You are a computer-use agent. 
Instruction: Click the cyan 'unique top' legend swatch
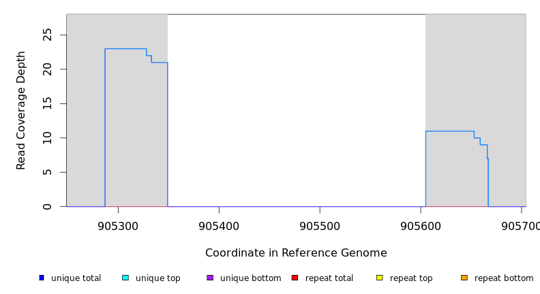pos(125,278)
